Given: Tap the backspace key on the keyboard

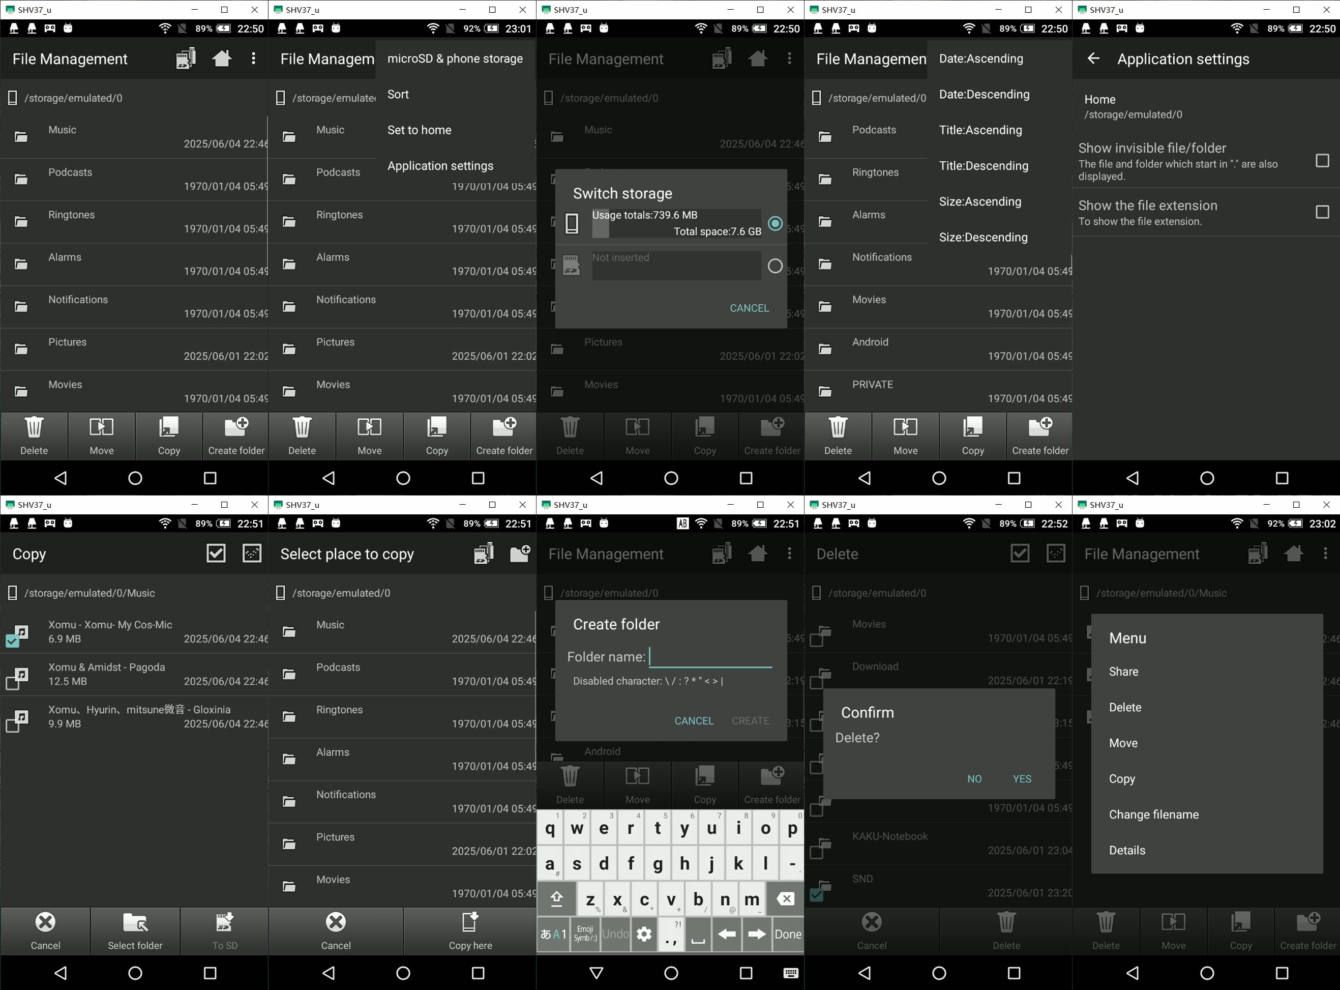Looking at the screenshot, I should (x=785, y=899).
